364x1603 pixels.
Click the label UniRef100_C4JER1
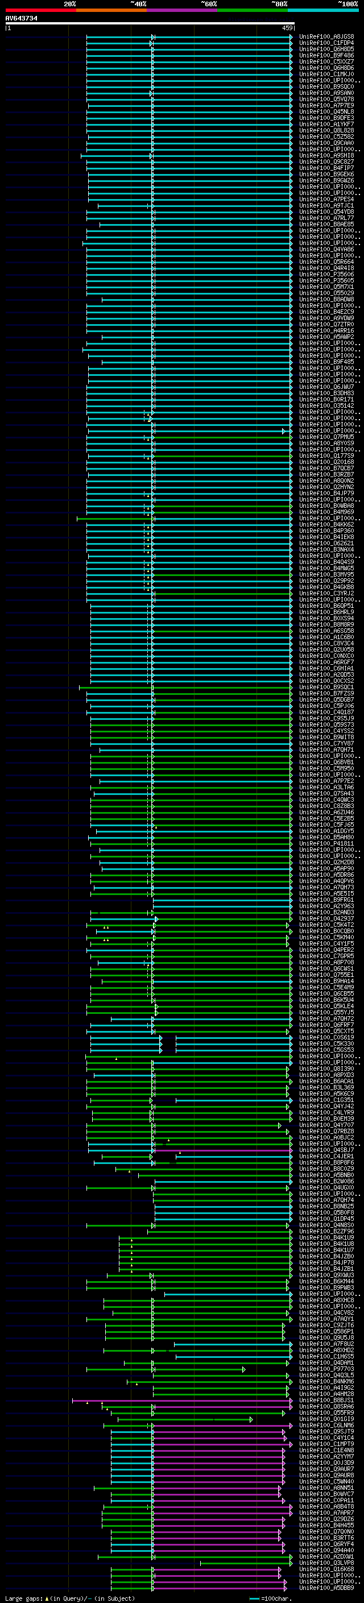coord(326,1156)
